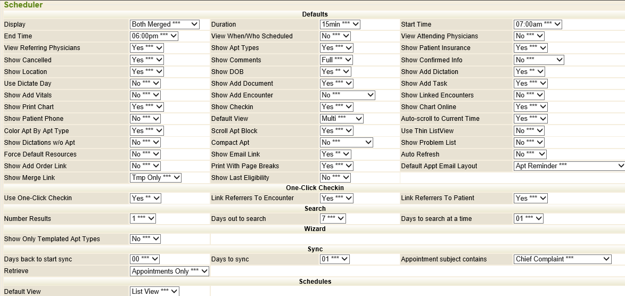
Task: Expand the Show Add Encounter dropdown
Action: (x=348, y=95)
